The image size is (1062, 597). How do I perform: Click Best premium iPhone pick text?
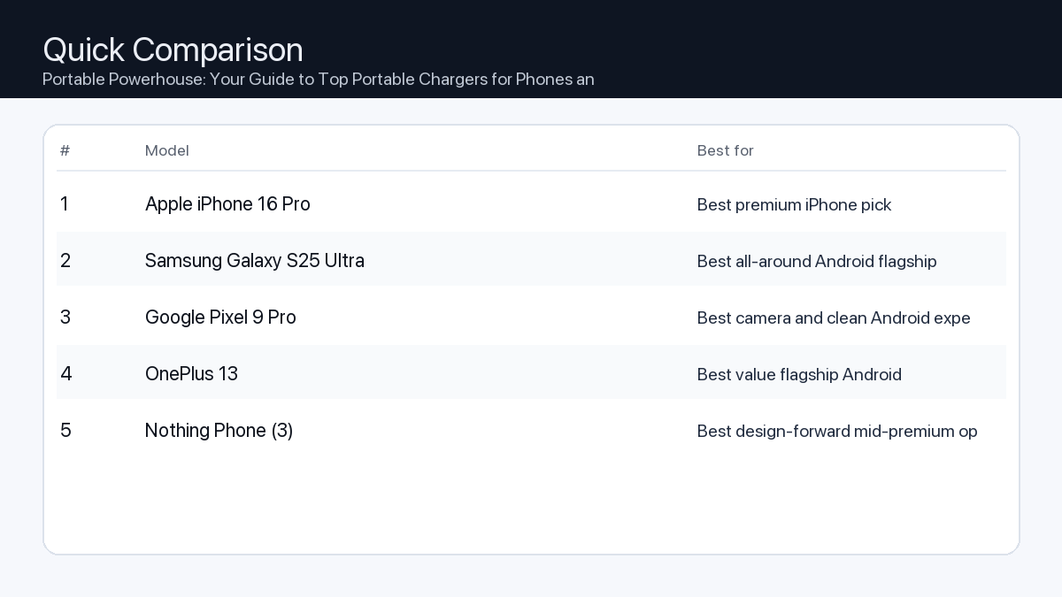pyautogui.click(x=794, y=205)
